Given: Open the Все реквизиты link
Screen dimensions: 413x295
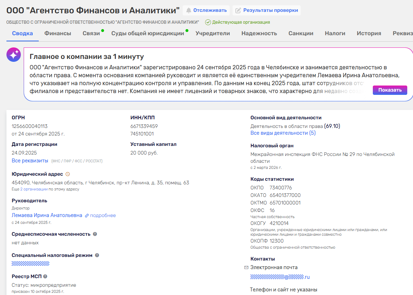Looking at the screenshot, I should [x=30, y=161].
